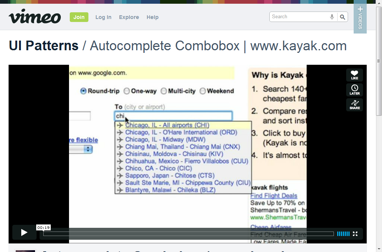Choose Sault Ste Marie (CIU) suggestion
Viewport: 382px width, 252px height.
(x=183, y=183)
